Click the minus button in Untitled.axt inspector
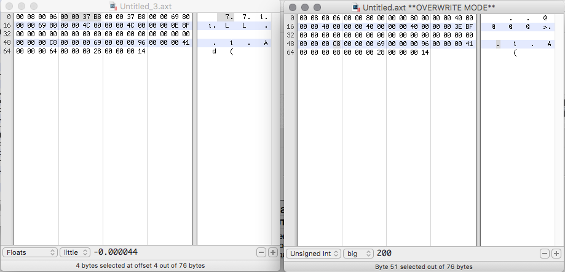The width and height of the screenshot is (565, 272). [x=545, y=254]
